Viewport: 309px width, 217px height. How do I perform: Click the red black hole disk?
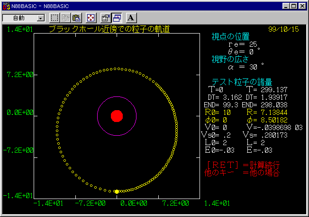coord(117,116)
